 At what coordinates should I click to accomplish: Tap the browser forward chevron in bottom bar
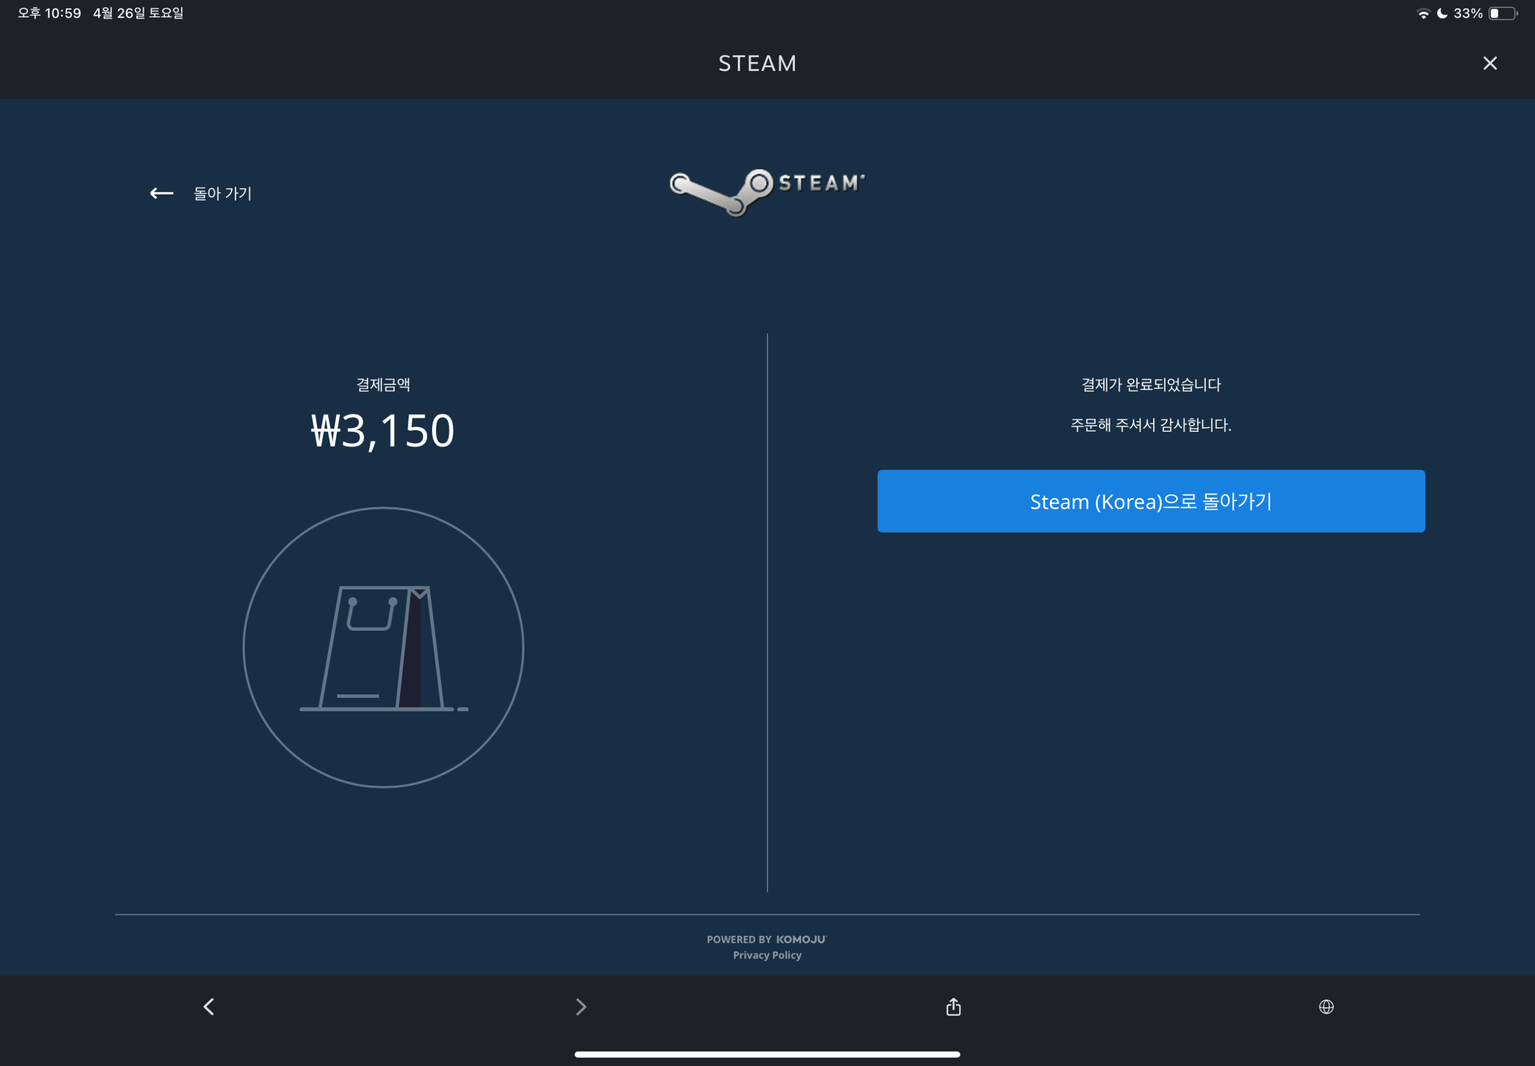point(580,1006)
